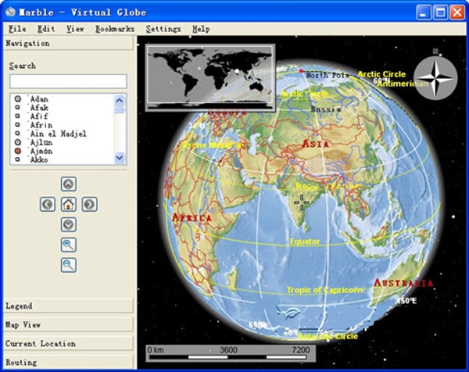Click the move right navigation arrow
This screenshot has height=372, width=469.
tap(90, 204)
